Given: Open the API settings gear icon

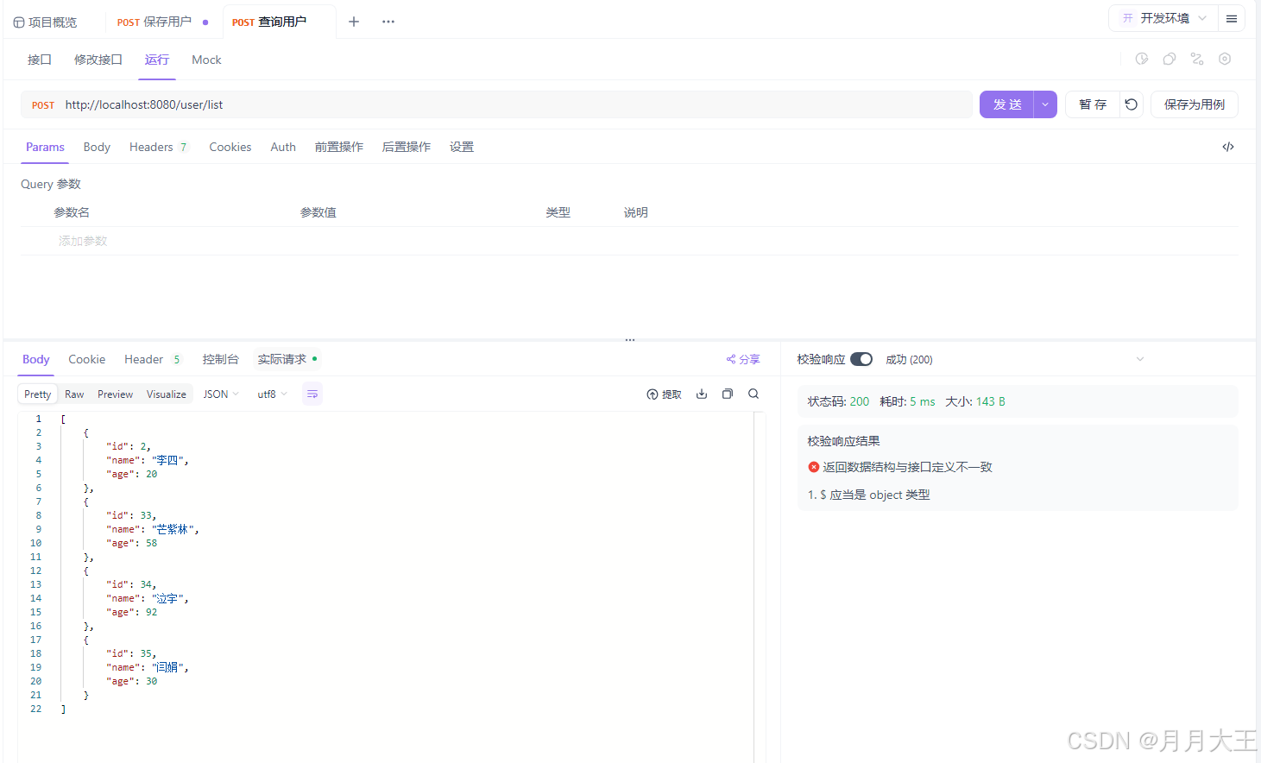Looking at the screenshot, I should [1224, 58].
